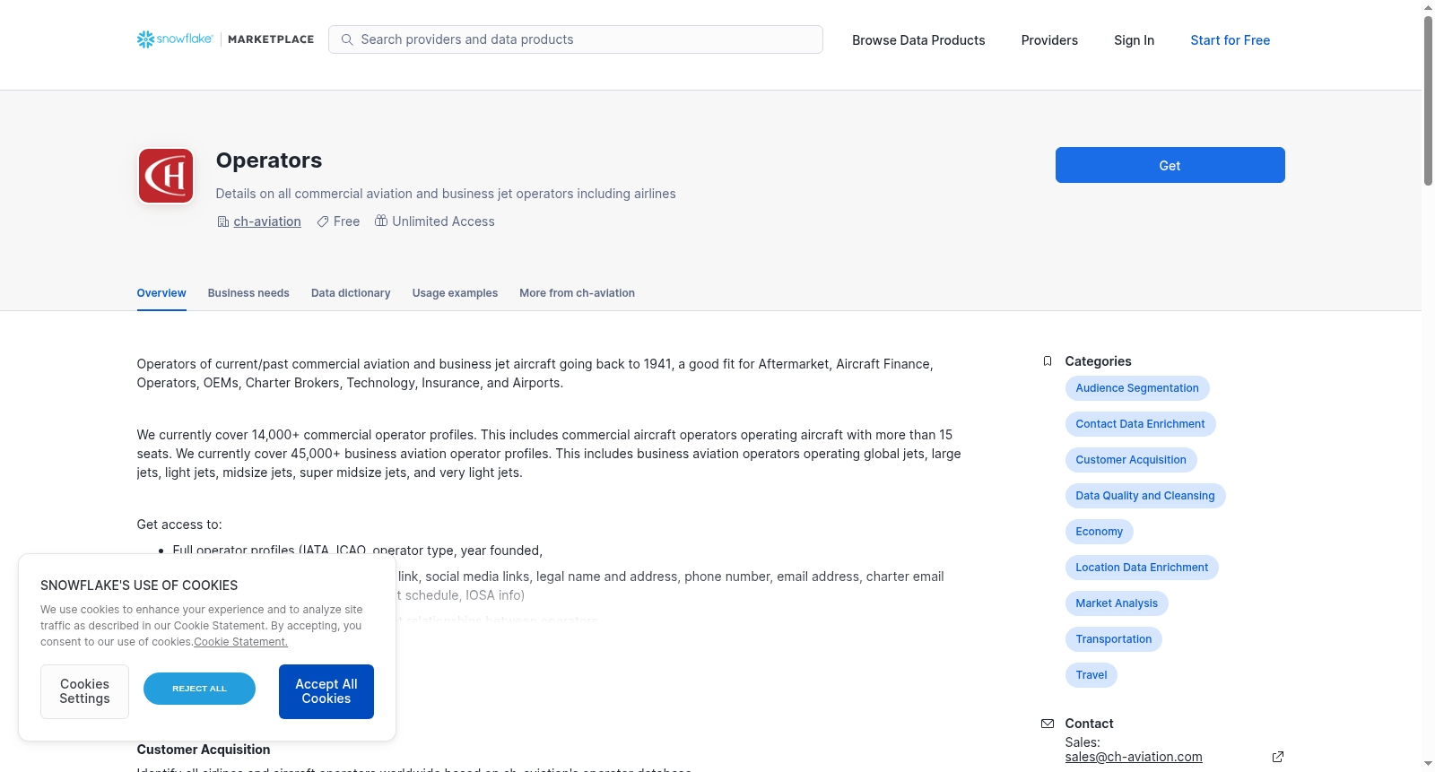Click the Categories heading
Viewport: 1435px width, 772px height.
point(1098,361)
